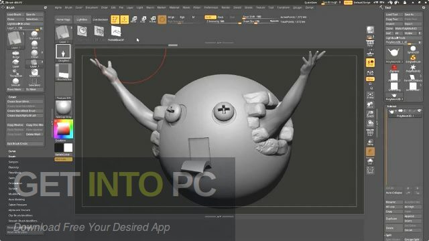This screenshot has height=241, width=429.
Task: Click the Create NanoMesh Brush button
Action: click(25, 111)
